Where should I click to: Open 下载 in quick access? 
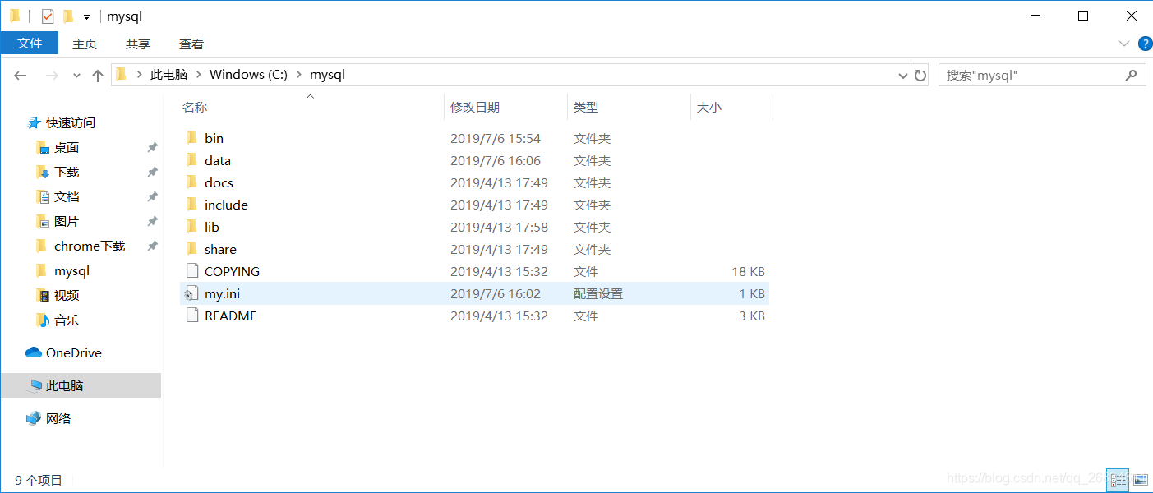click(x=66, y=172)
